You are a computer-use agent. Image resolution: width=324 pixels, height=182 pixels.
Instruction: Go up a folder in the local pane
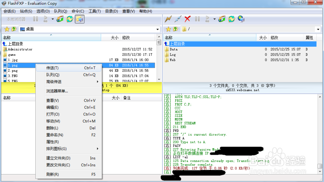point(14,29)
